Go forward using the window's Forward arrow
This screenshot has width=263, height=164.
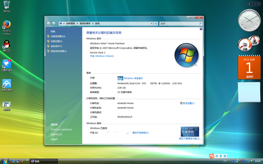(53, 24)
